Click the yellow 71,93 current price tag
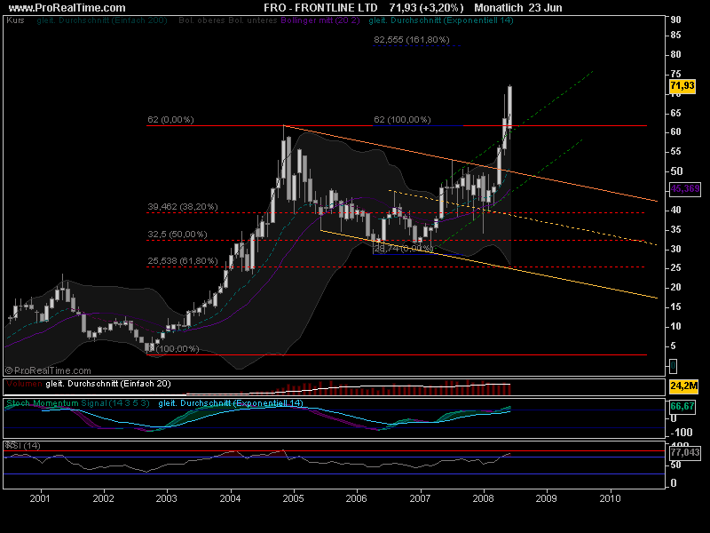This screenshot has height=533, width=710. point(681,85)
